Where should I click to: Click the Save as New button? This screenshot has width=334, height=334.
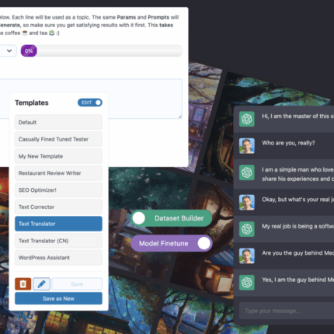58,298
